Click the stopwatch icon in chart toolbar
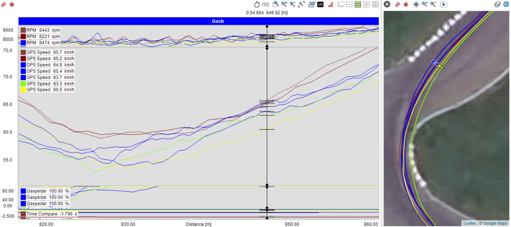 (257, 4)
